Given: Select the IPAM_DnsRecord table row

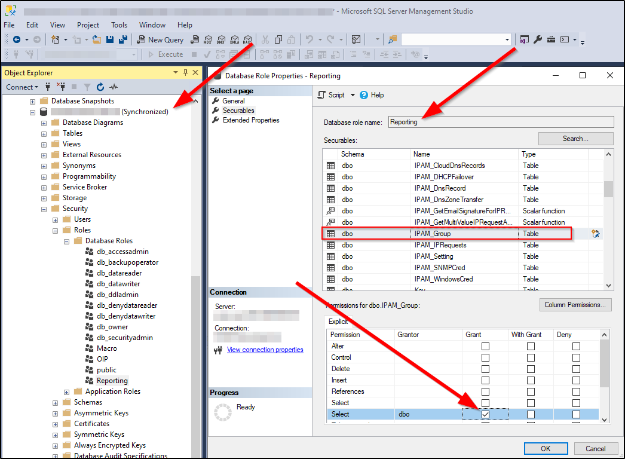Looking at the screenshot, I should (x=462, y=188).
